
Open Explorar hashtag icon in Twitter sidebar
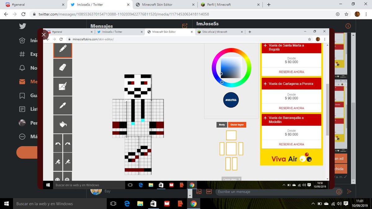coord(22,54)
